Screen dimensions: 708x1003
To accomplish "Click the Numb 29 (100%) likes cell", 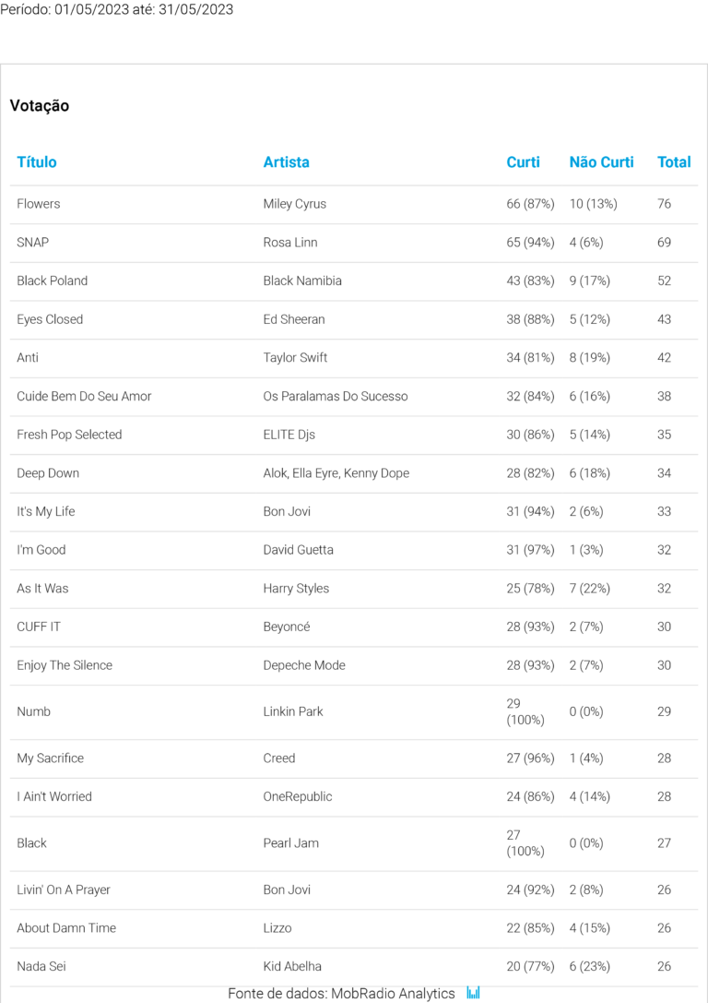I will click(x=525, y=711).
